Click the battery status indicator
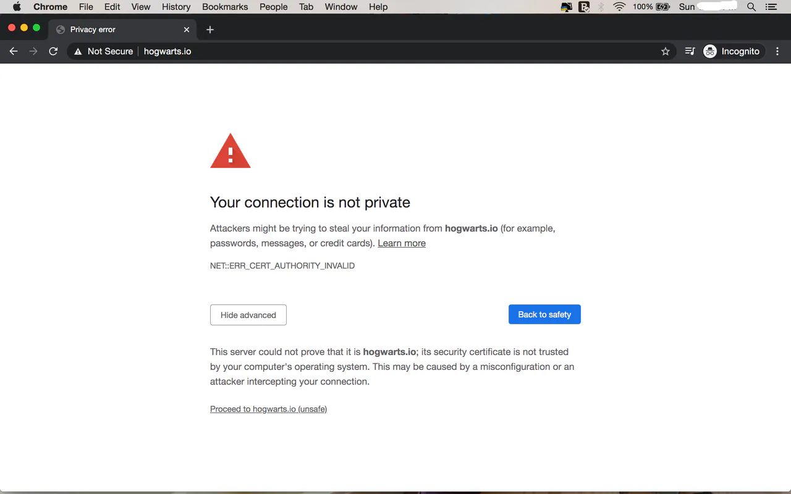This screenshot has width=791, height=494. pos(651,7)
